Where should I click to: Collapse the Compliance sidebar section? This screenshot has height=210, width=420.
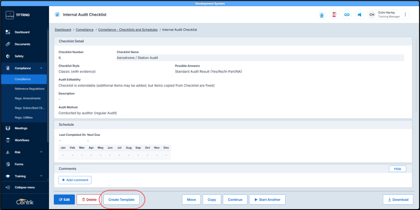pos(41,68)
